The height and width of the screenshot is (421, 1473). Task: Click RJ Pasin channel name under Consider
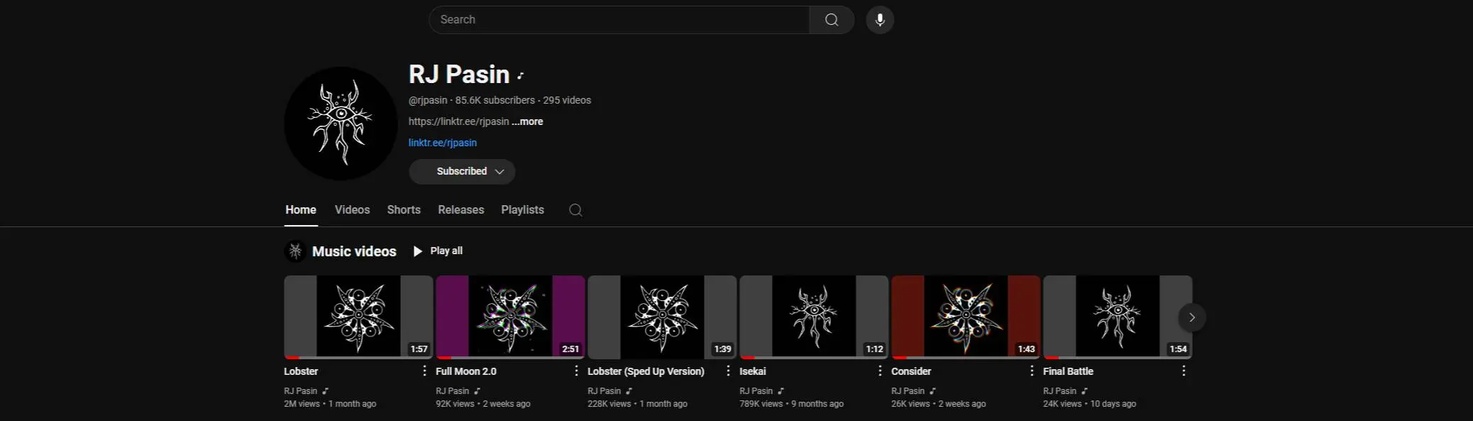(907, 391)
